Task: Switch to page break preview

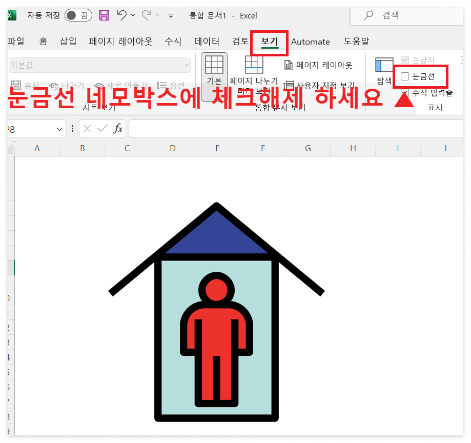Action: pos(254,76)
